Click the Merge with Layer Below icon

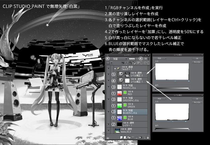point(136,137)
